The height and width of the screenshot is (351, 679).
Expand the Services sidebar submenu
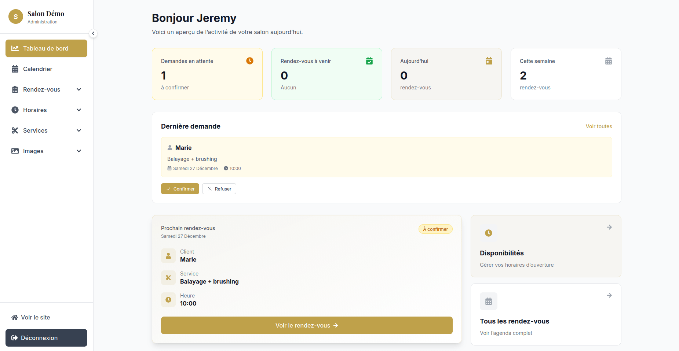tap(79, 130)
